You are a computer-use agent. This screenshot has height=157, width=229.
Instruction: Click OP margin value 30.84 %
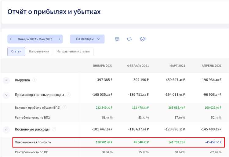[180, 152]
